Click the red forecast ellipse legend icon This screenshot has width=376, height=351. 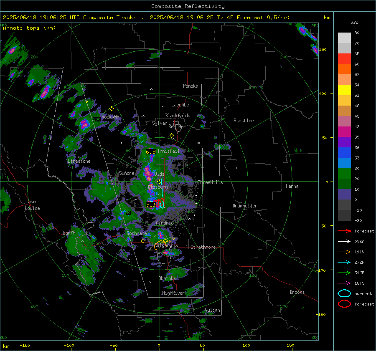[x=344, y=304]
